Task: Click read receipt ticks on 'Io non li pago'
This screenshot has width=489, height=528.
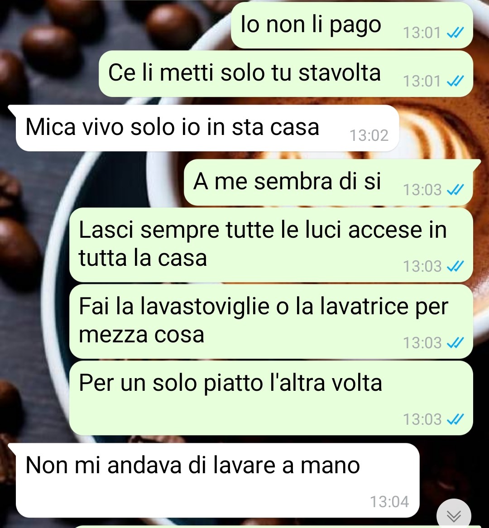Action: [x=455, y=33]
